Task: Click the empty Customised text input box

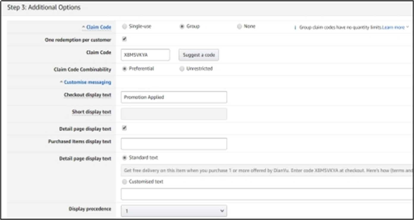Action: point(266,194)
